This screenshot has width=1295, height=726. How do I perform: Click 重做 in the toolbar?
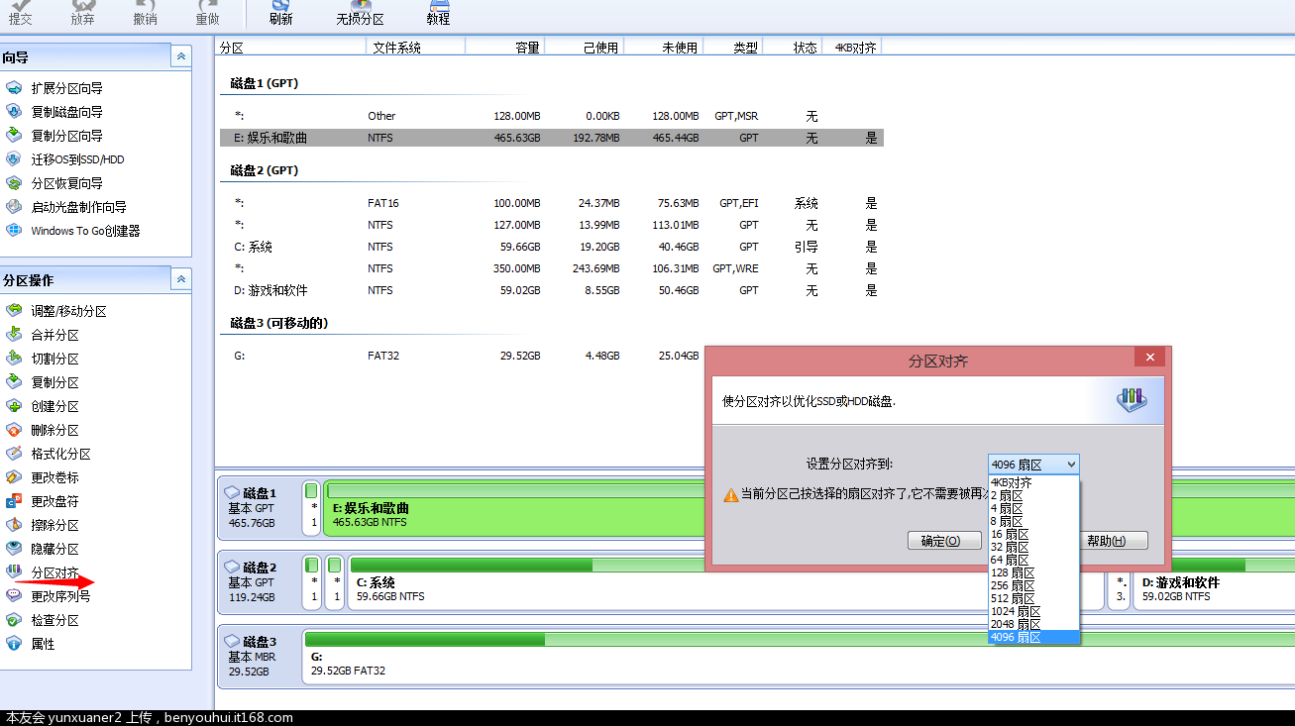point(207,13)
